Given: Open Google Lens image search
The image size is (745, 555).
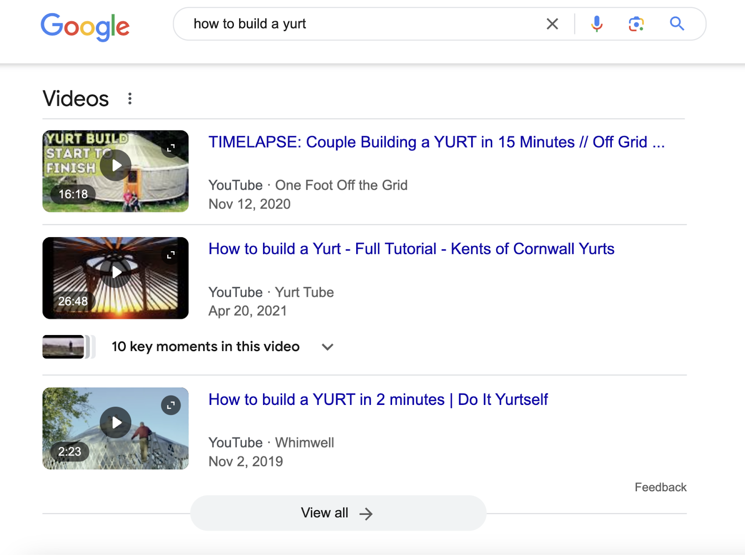Looking at the screenshot, I should click(x=637, y=24).
